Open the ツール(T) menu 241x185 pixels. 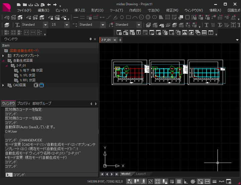point(116,10)
